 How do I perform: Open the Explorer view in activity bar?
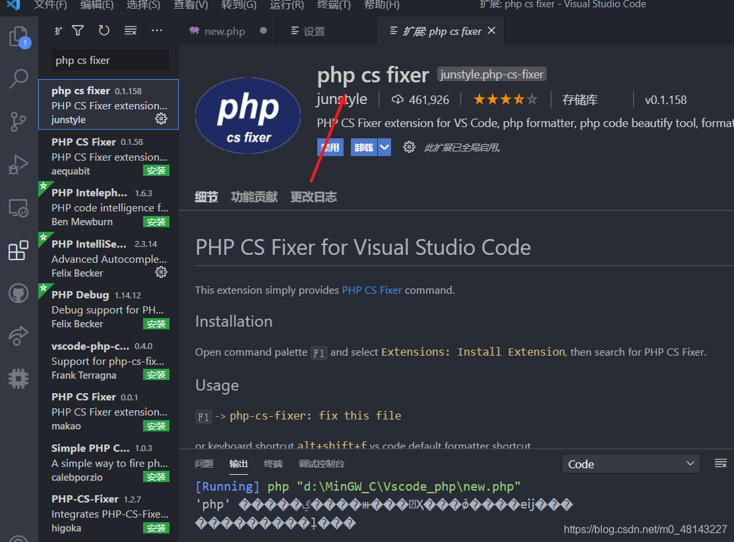(19, 36)
